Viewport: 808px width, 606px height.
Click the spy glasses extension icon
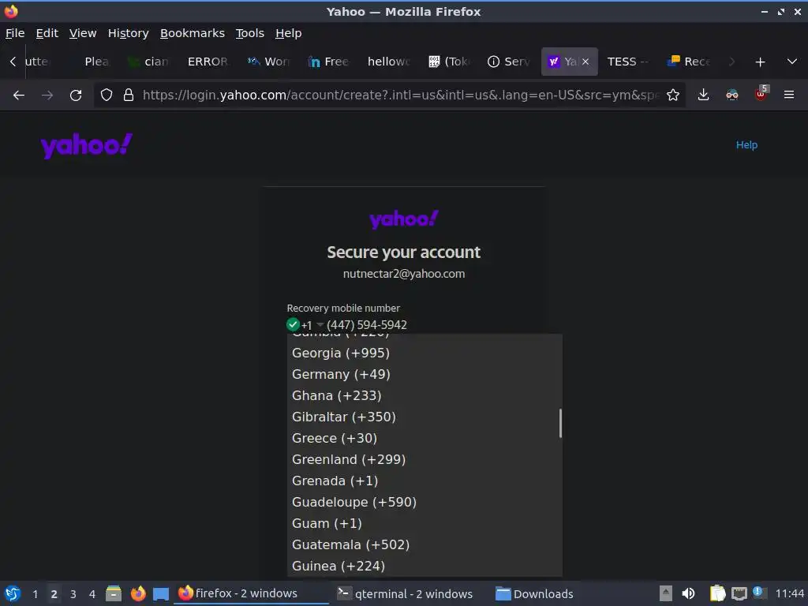pyautogui.click(x=732, y=95)
